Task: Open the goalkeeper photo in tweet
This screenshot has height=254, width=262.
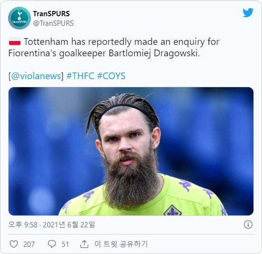Action: (131, 151)
